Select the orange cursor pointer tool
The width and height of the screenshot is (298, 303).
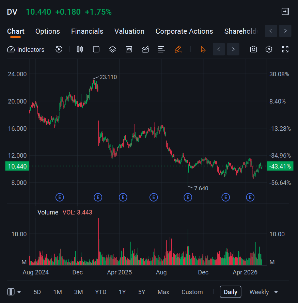[203, 49]
